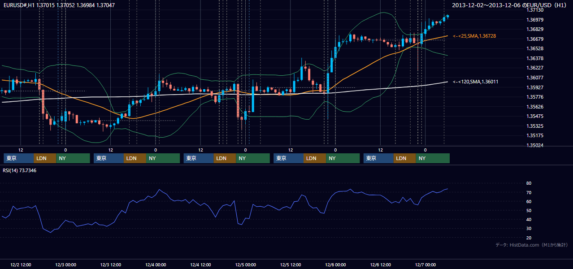Select the 12/5 00:00 time axis label
The height and width of the screenshot is (269, 573).
coord(246,265)
